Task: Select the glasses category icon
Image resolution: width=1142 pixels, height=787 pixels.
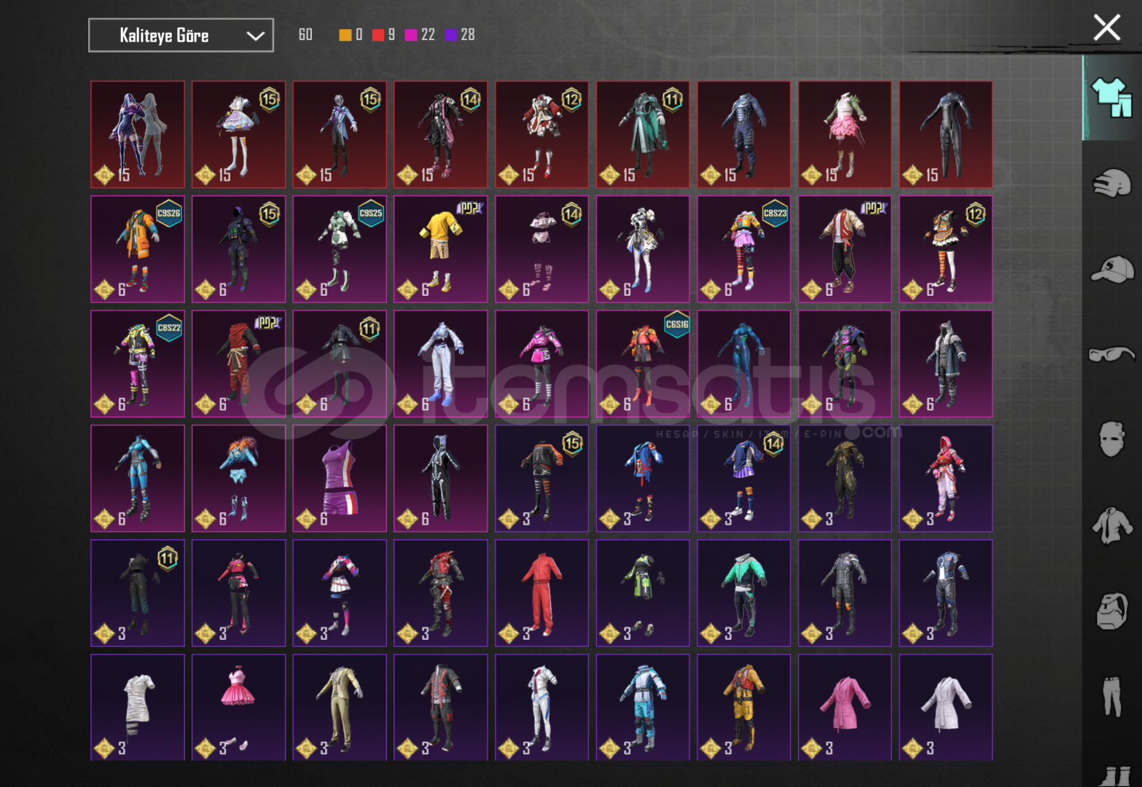Action: click(1111, 354)
